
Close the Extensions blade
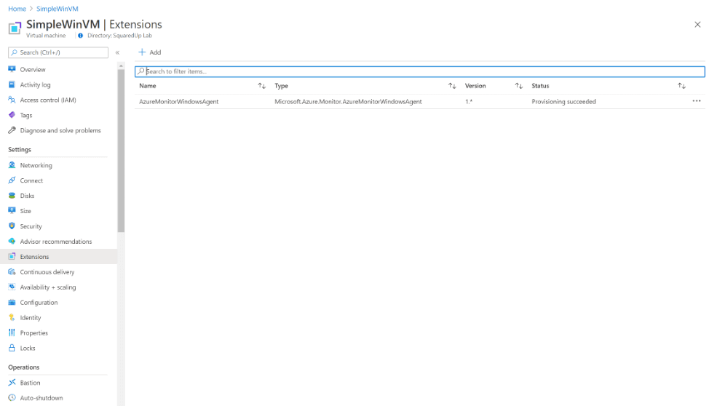point(697,25)
